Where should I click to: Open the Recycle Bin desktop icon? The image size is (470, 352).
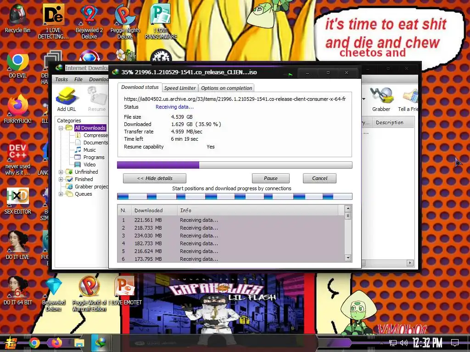coord(18,18)
